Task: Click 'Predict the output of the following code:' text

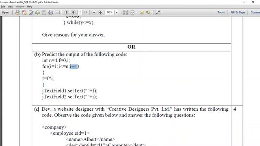Action: tap(84, 54)
